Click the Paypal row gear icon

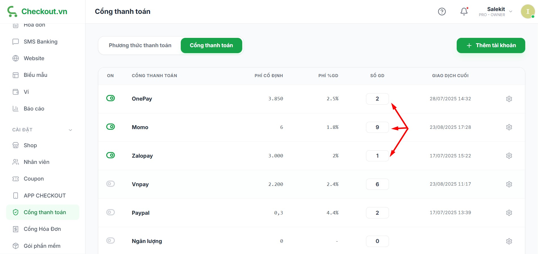tap(509, 213)
